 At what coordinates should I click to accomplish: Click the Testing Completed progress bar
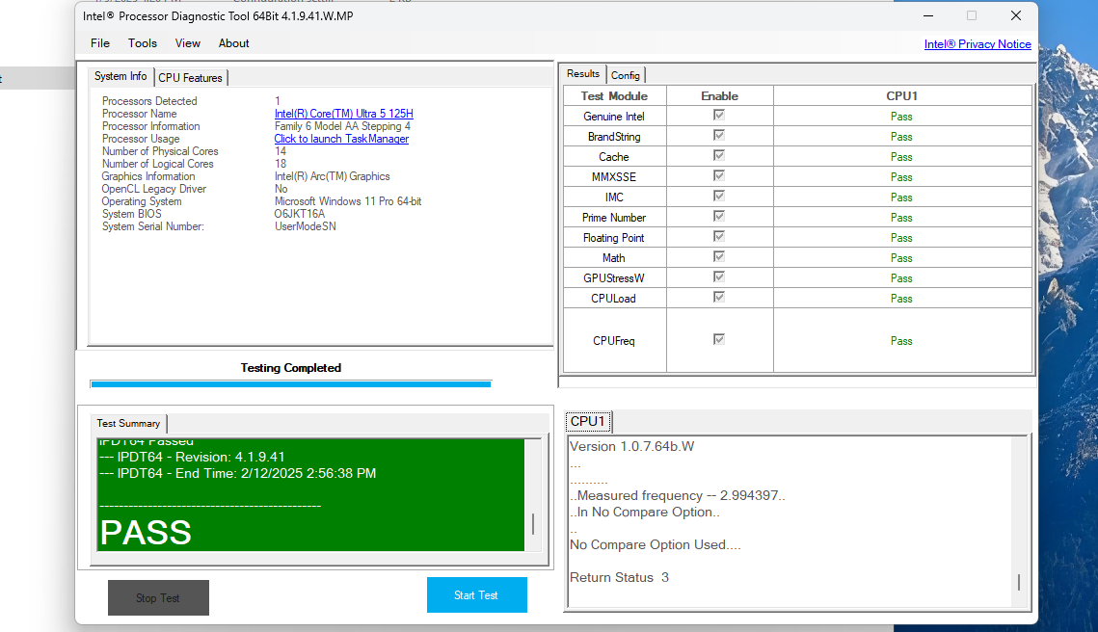tap(290, 384)
